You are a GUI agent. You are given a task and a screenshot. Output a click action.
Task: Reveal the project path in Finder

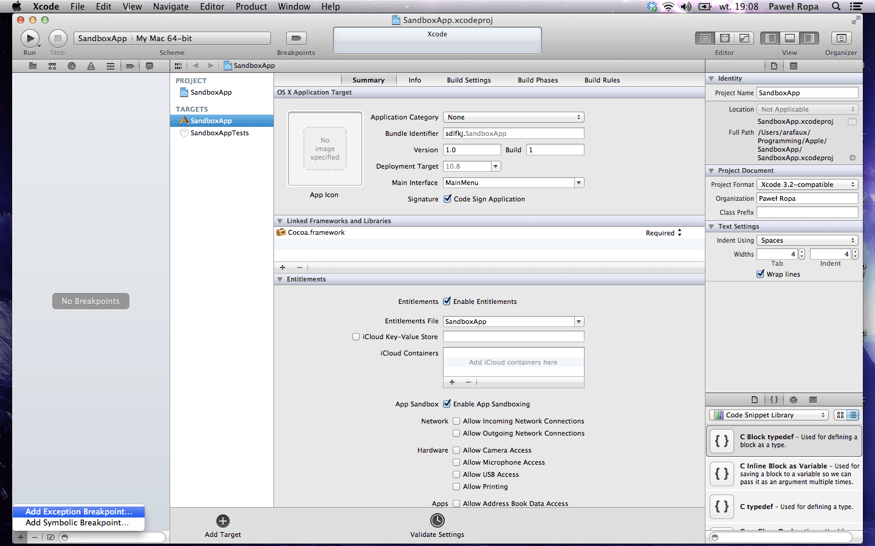pyautogui.click(x=853, y=158)
